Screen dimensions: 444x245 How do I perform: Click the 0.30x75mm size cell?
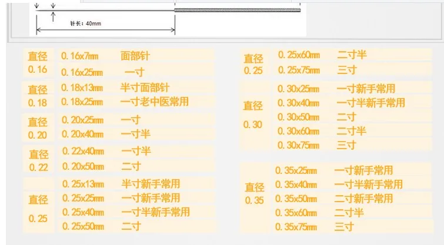298,146
